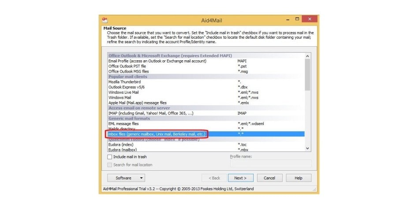Viewport: 419px width, 209px height.
Task: Open the Help button
Action: coord(299,178)
